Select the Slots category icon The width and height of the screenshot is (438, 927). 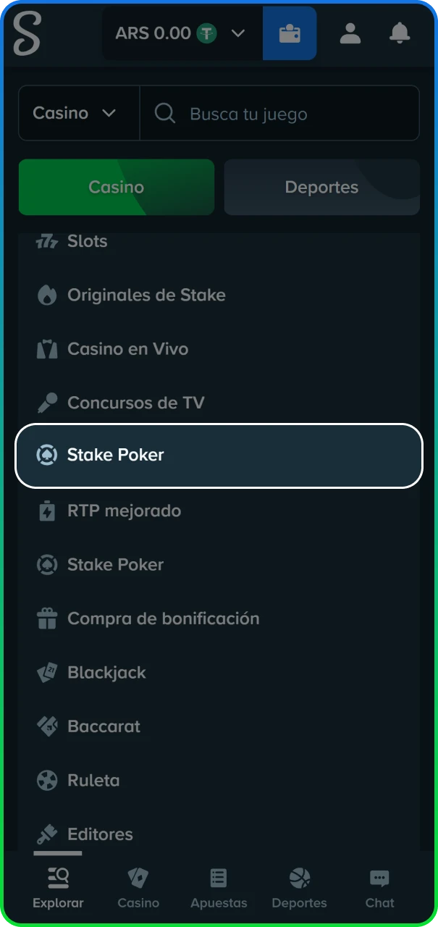47,241
